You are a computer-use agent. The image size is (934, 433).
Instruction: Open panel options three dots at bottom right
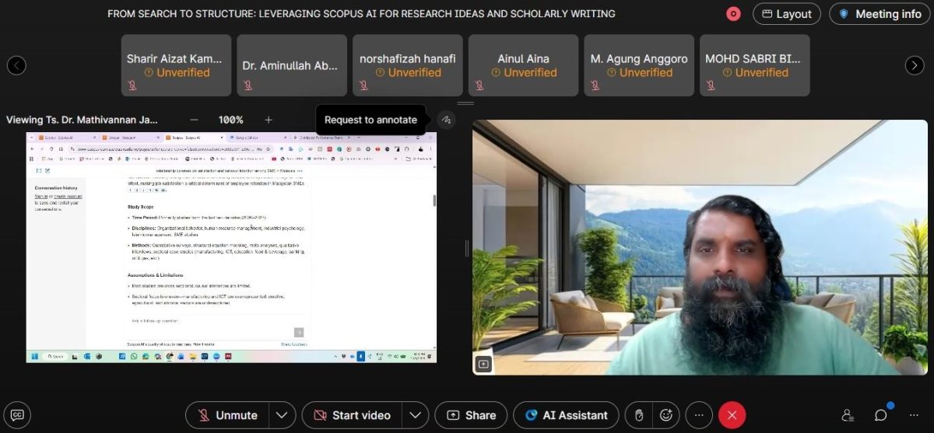pyautogui.click(x=913, y=415)
